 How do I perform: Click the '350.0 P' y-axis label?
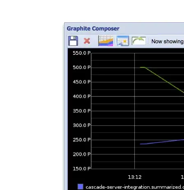[82, 111]
